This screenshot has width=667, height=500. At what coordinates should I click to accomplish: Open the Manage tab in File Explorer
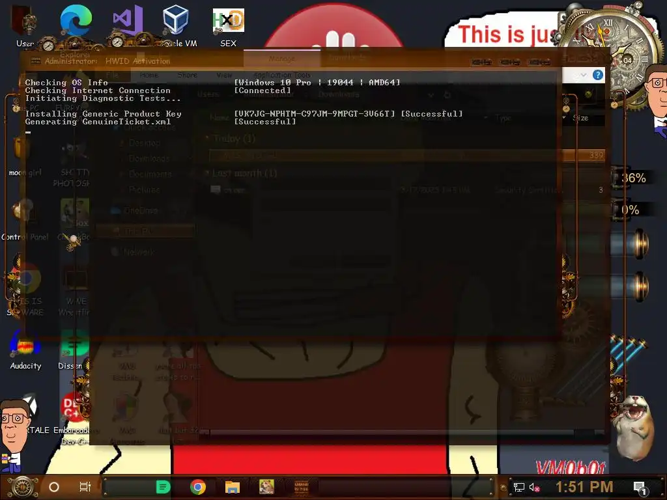coord(281,59)
